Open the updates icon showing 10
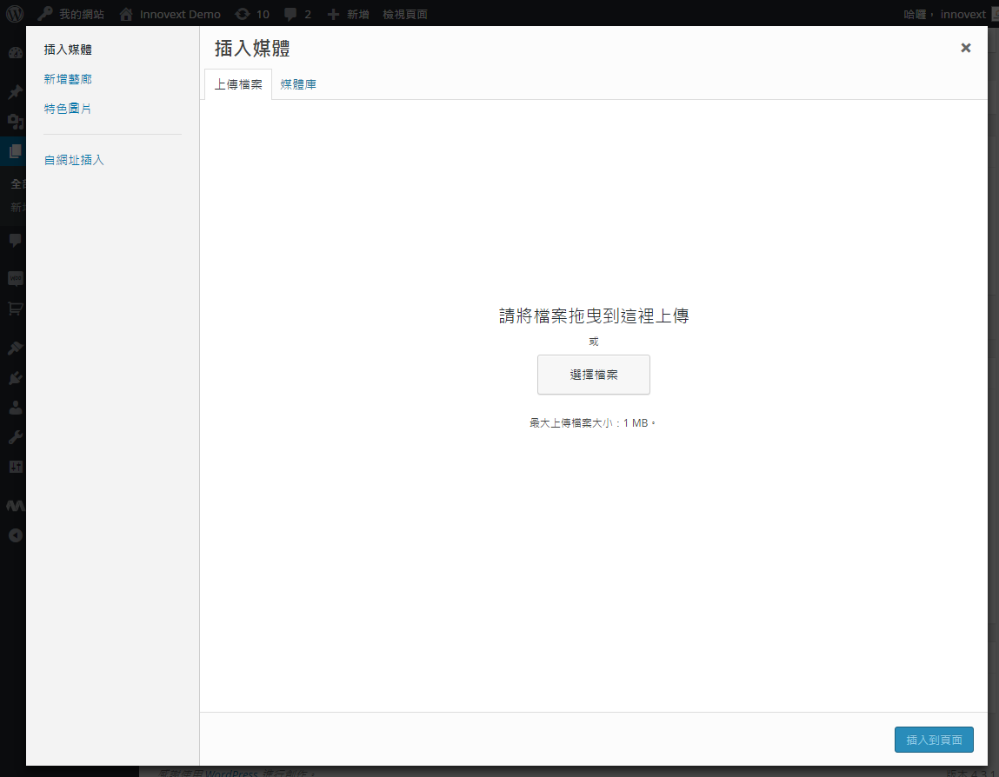999x777 pixels. 251,14
